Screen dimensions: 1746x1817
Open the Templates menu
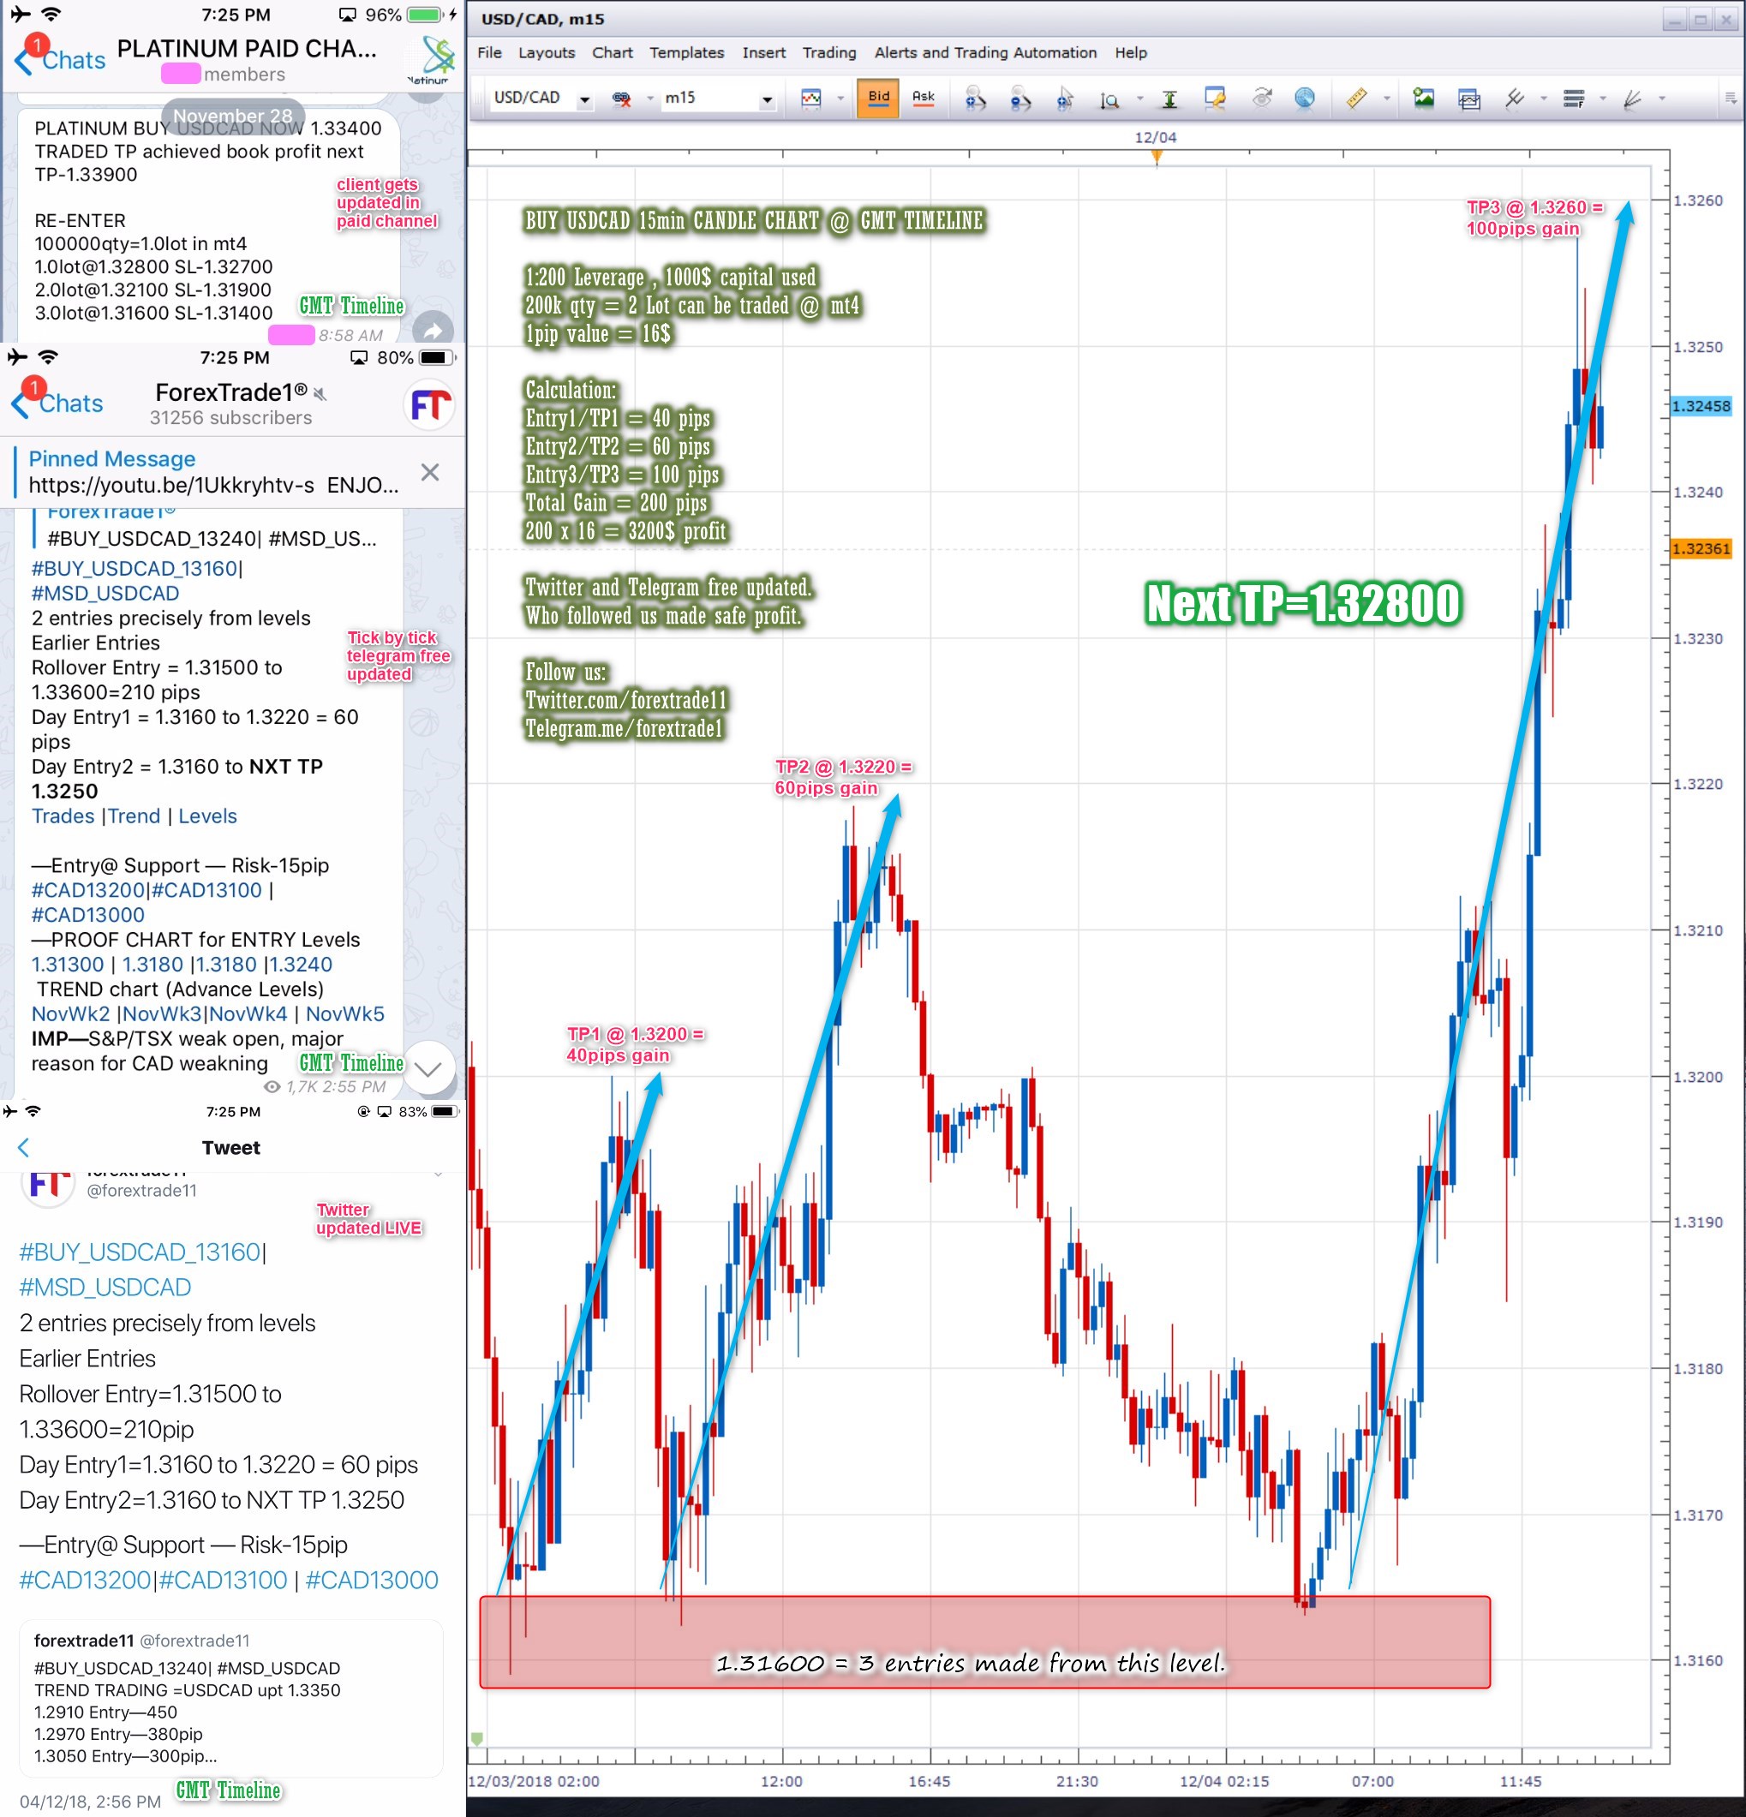[686, 53]
